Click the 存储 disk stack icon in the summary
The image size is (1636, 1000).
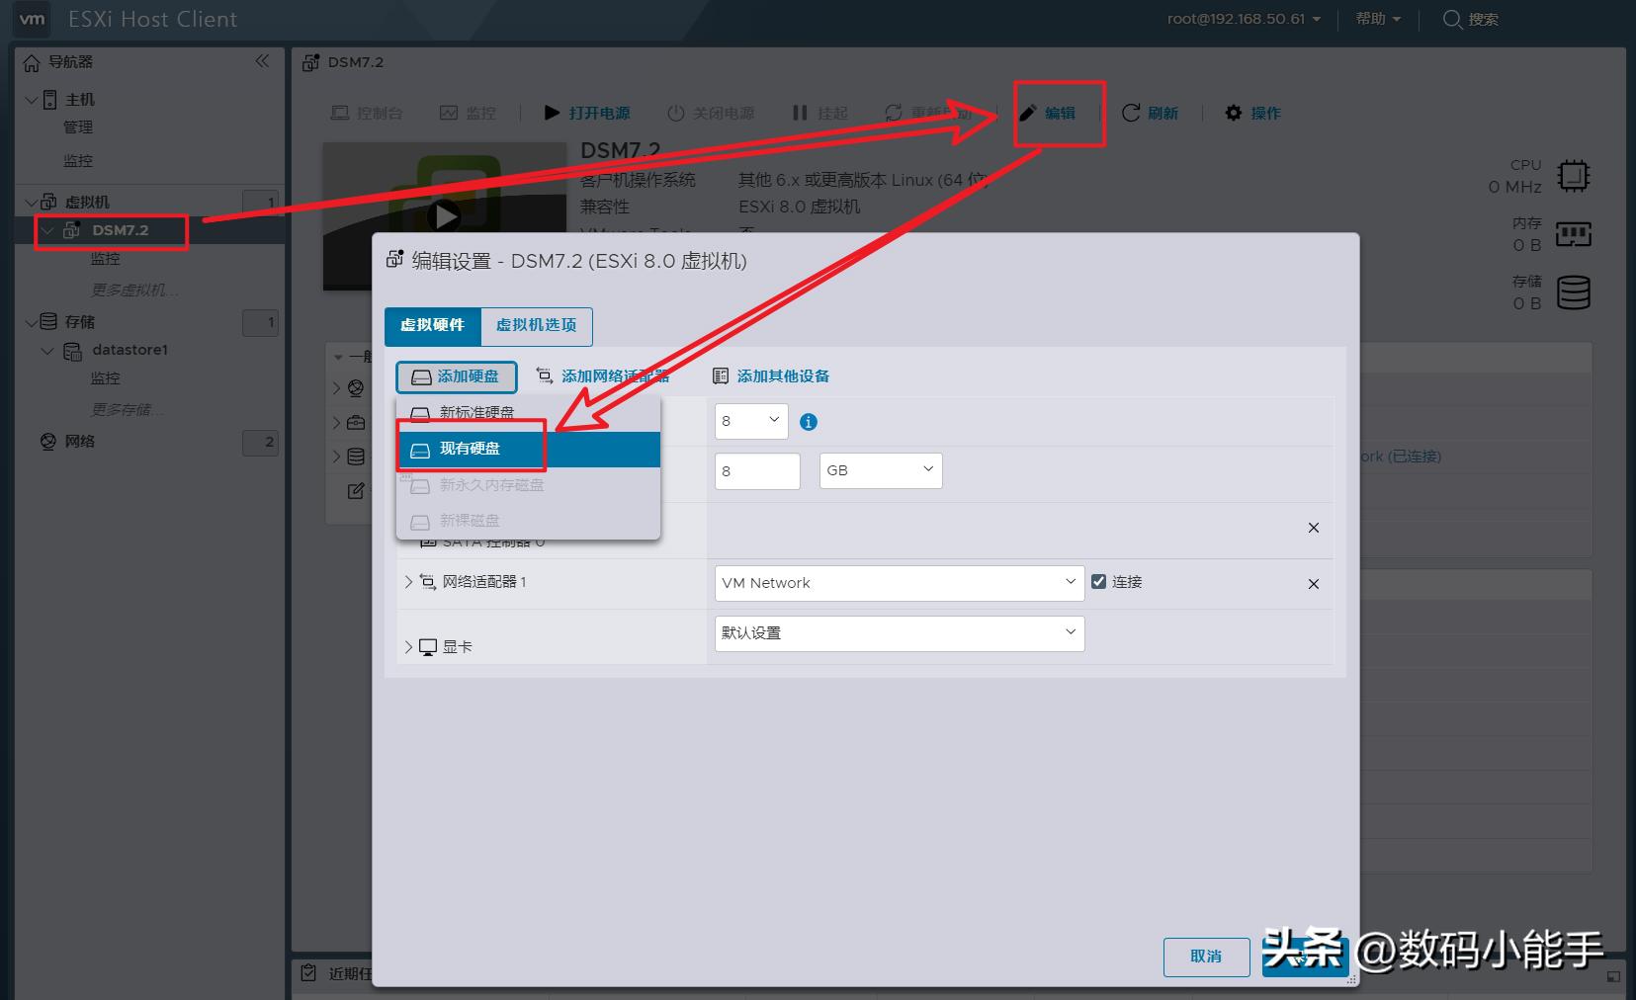coord(1574,292)
